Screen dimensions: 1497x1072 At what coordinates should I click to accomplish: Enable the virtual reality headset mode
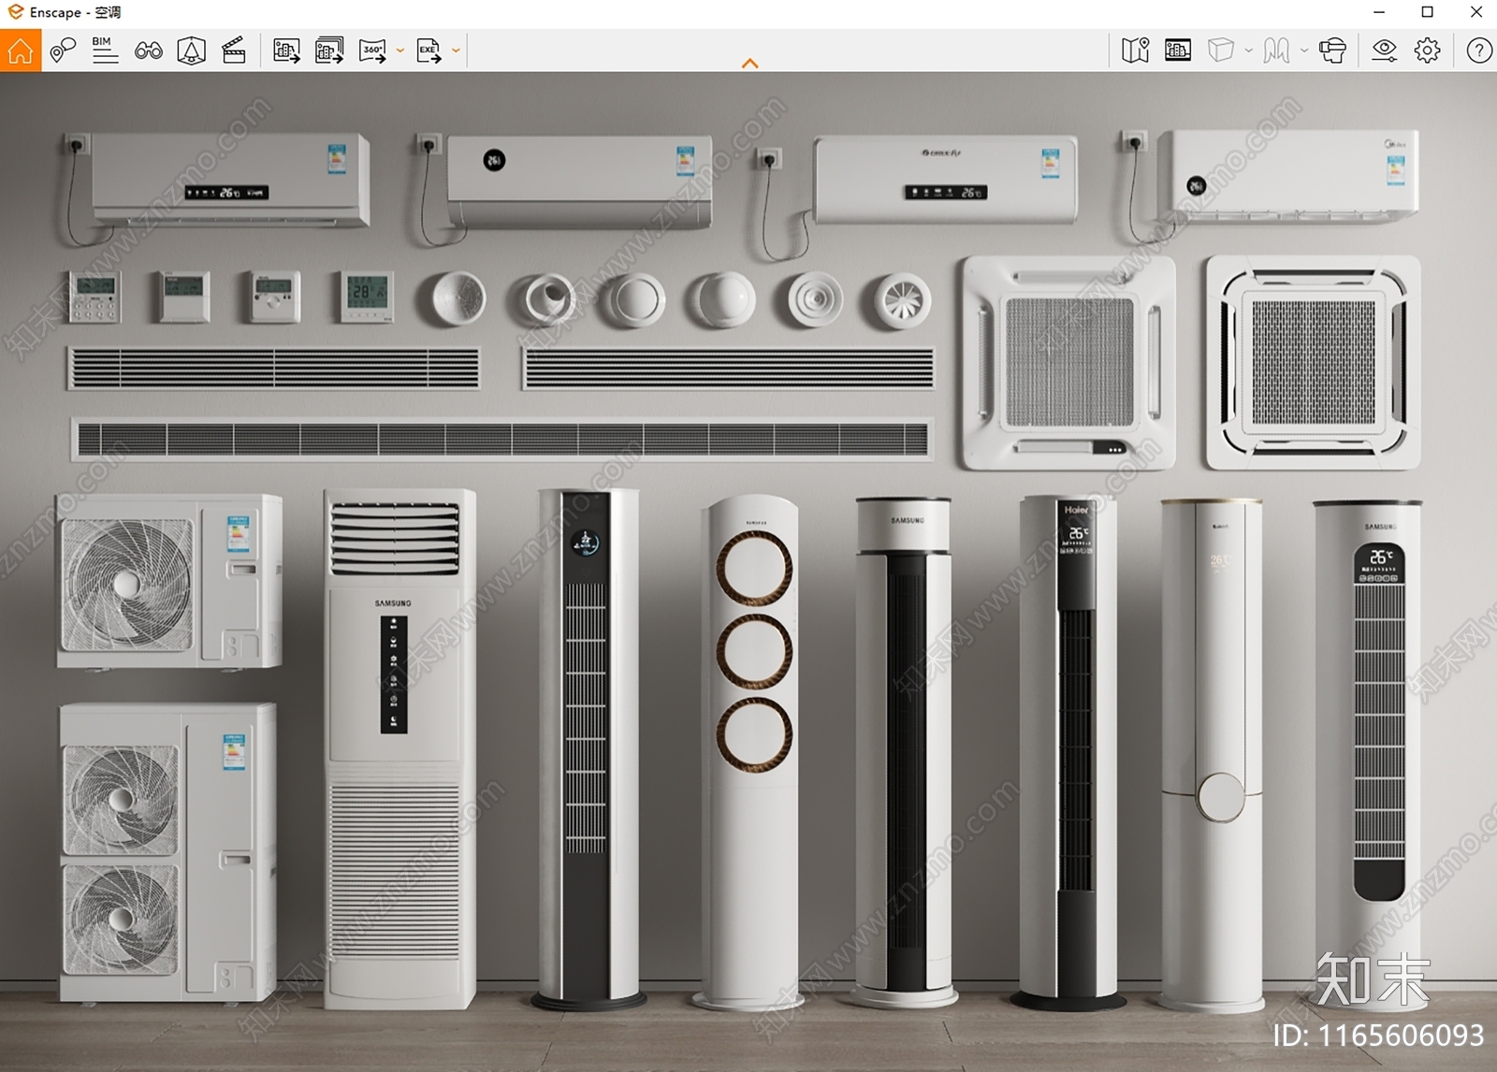tap(1332, 51)
